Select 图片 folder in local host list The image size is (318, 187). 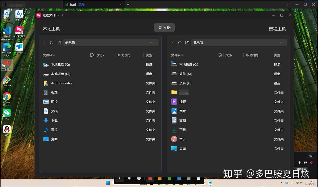click(100, 102)
